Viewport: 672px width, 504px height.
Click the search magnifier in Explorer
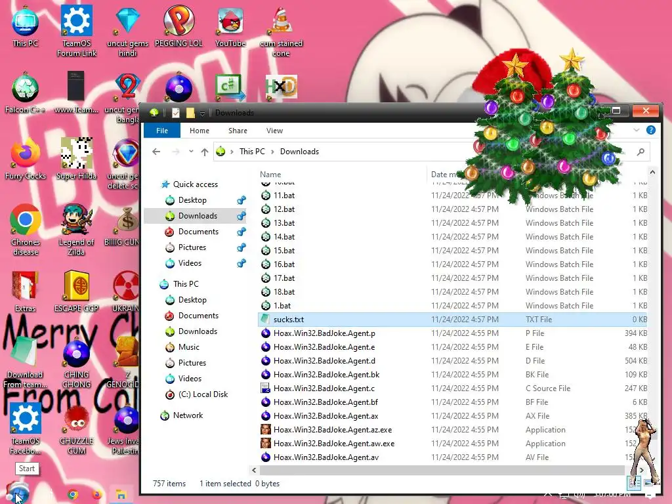click(x=640, y=152)
